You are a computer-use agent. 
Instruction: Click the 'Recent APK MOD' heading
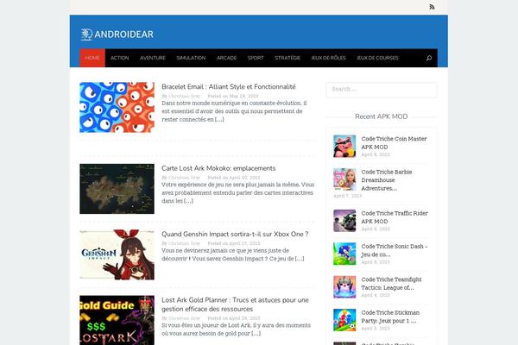(x=382, y=116)
